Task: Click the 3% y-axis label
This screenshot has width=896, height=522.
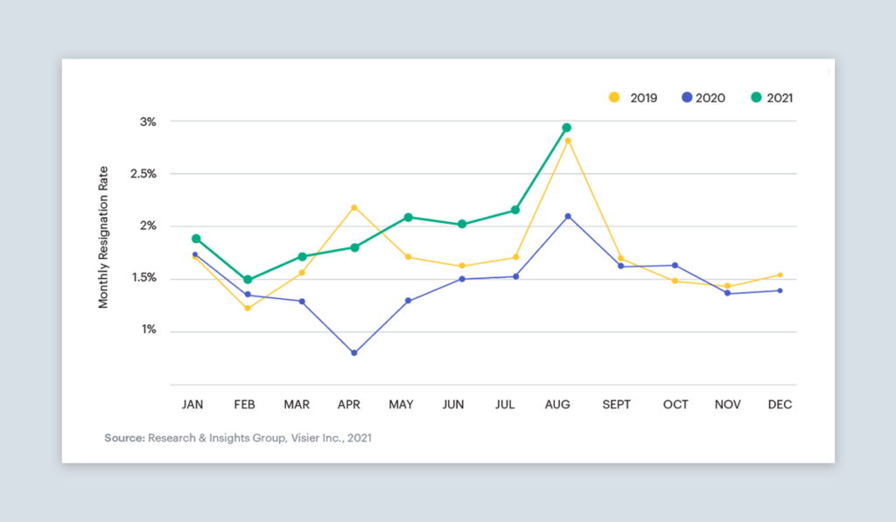Action: [148, 122]
